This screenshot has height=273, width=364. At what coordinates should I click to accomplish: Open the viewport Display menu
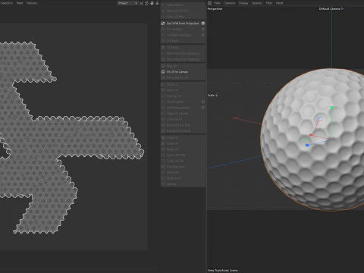(x=243, y=3)
